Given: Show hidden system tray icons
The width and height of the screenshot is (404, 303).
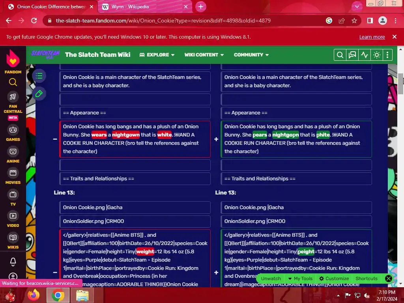Looking at the screenshot, I should 338,296.
